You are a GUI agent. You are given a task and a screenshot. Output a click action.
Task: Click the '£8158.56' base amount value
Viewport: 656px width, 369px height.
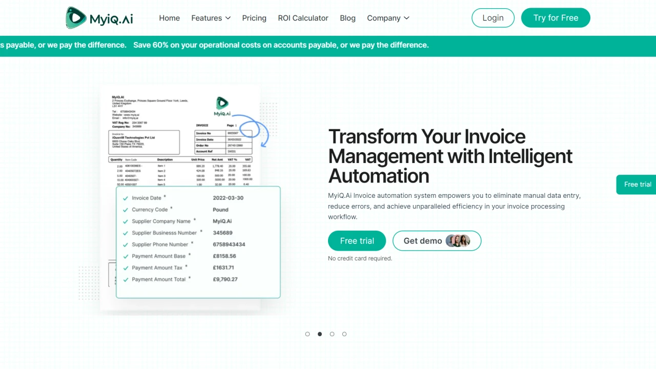[x=224, y=256]
